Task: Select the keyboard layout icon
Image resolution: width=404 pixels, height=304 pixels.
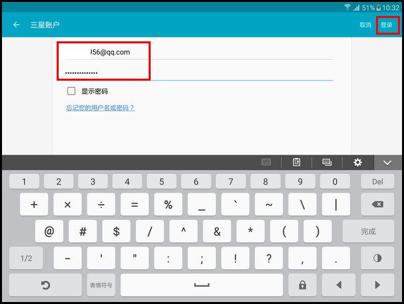Action: [266, 162]
